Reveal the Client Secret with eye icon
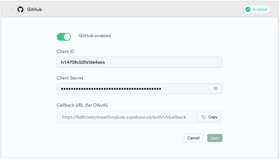Screen dimensions: 280x159 click(x=216, y=89)
